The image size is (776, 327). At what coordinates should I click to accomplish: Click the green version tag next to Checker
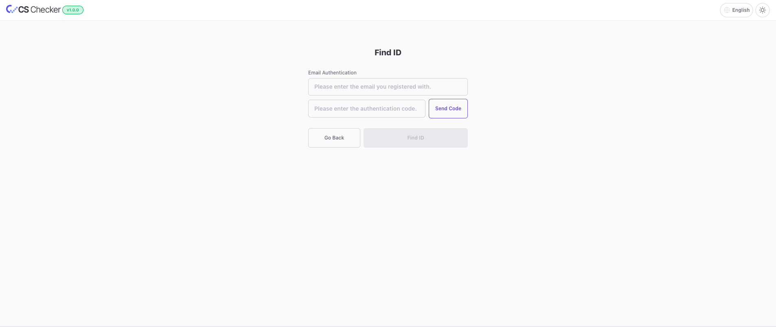coord(73,10)
